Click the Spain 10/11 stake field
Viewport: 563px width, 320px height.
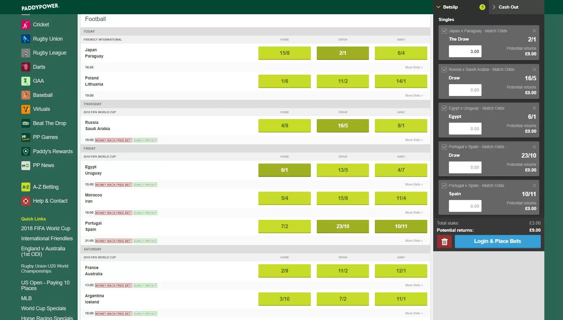pos(465,206)
